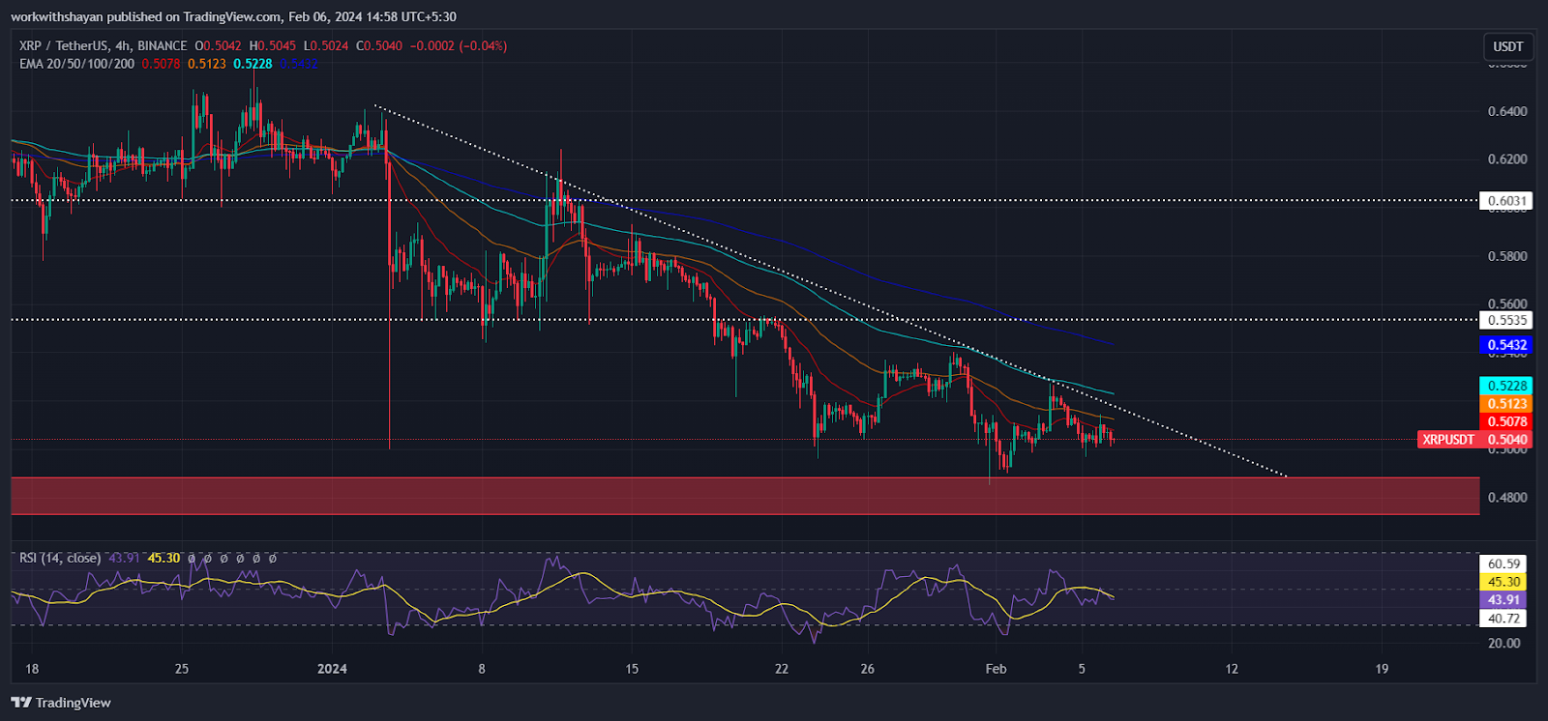Click the 0.5535 horizontal line price label
1548x721 pixels.
click(1506, 320)
